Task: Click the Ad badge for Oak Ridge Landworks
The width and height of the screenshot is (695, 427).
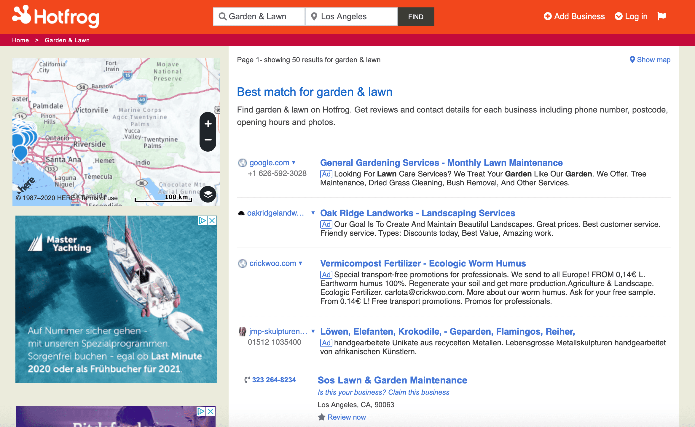Action: [326, 224]
